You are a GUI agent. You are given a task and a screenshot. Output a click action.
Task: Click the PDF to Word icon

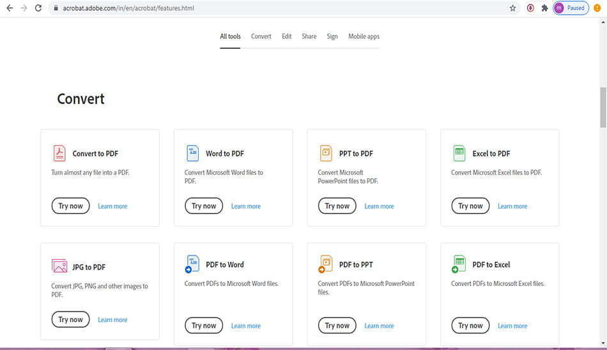[192, 264]
